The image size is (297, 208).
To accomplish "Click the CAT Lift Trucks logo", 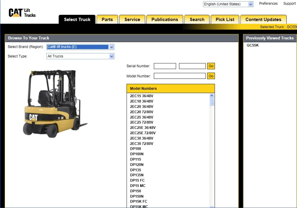I will tap(22, 13).
